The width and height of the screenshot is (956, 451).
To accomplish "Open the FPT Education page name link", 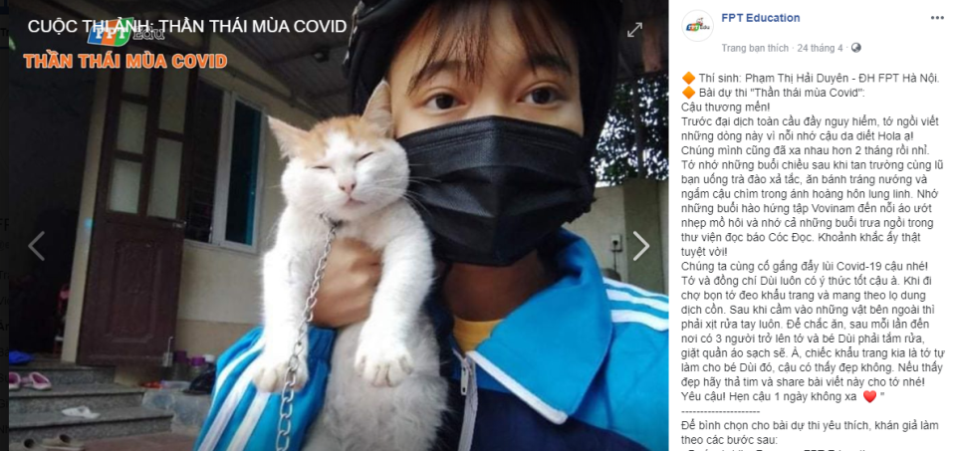I will [x=760, y=18].
